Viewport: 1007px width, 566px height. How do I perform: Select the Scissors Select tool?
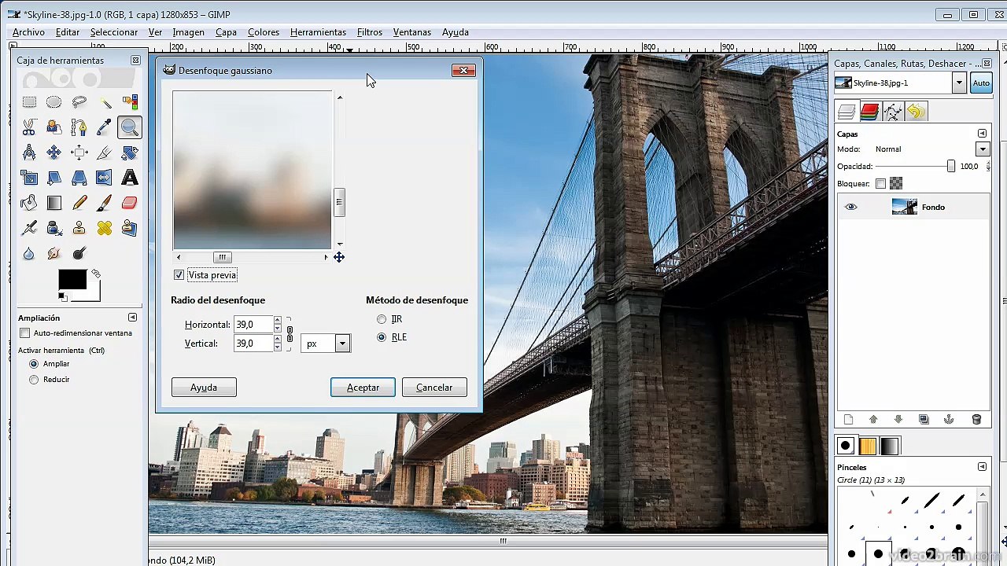29,127
